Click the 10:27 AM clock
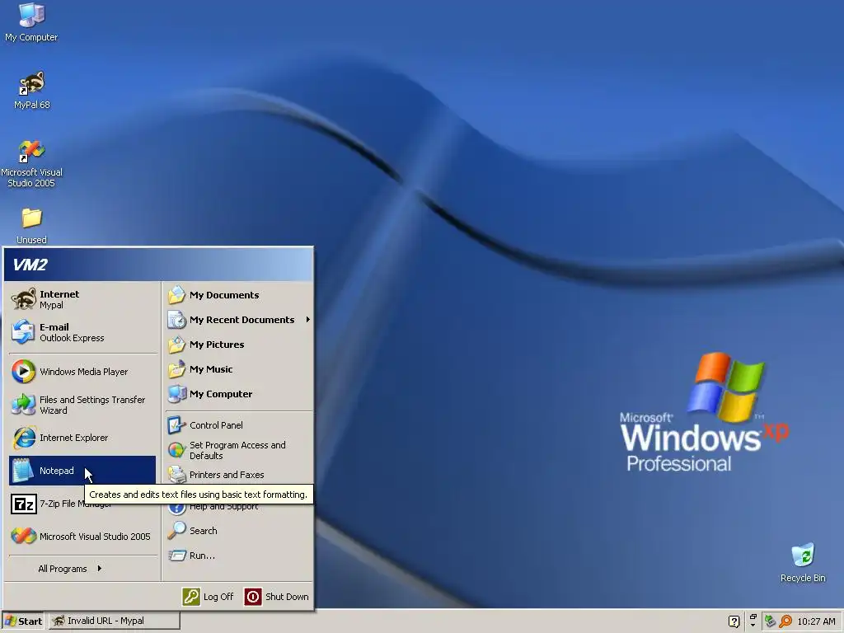Viewport: 844px width, 633px height. point(816,621)
